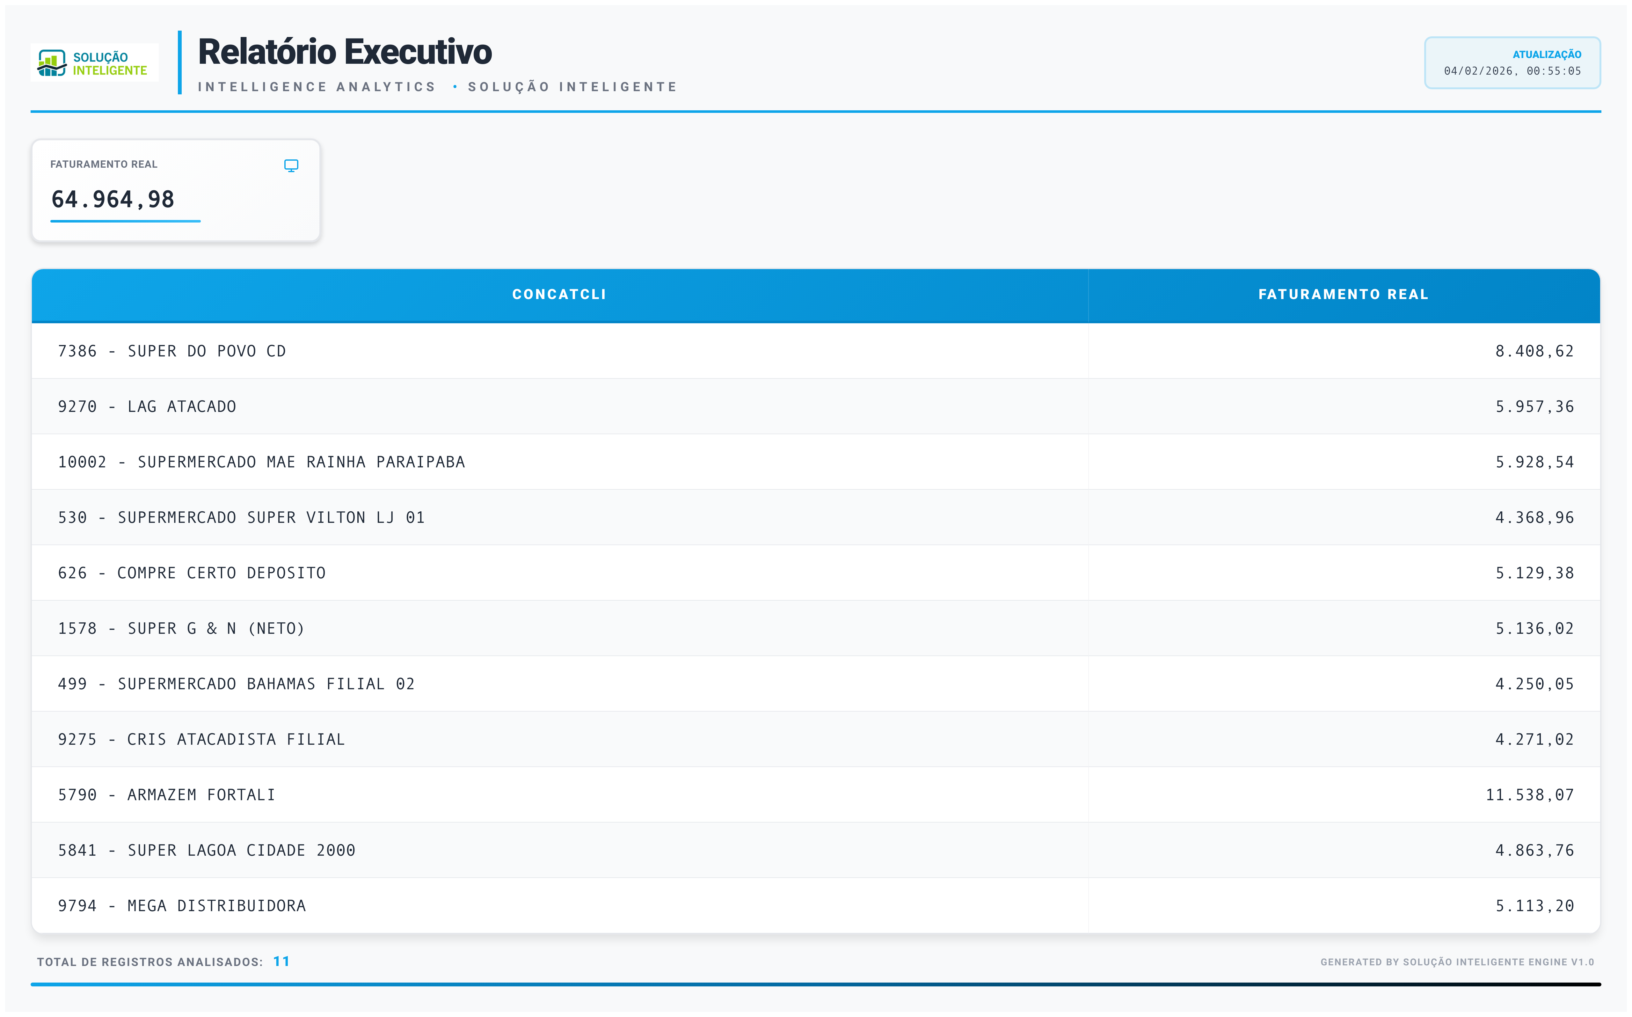Click the total de registros count 11

(x=281, y=961)
